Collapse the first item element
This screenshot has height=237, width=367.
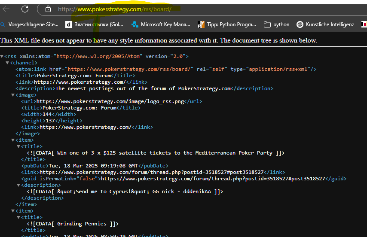tap(13, 140)
